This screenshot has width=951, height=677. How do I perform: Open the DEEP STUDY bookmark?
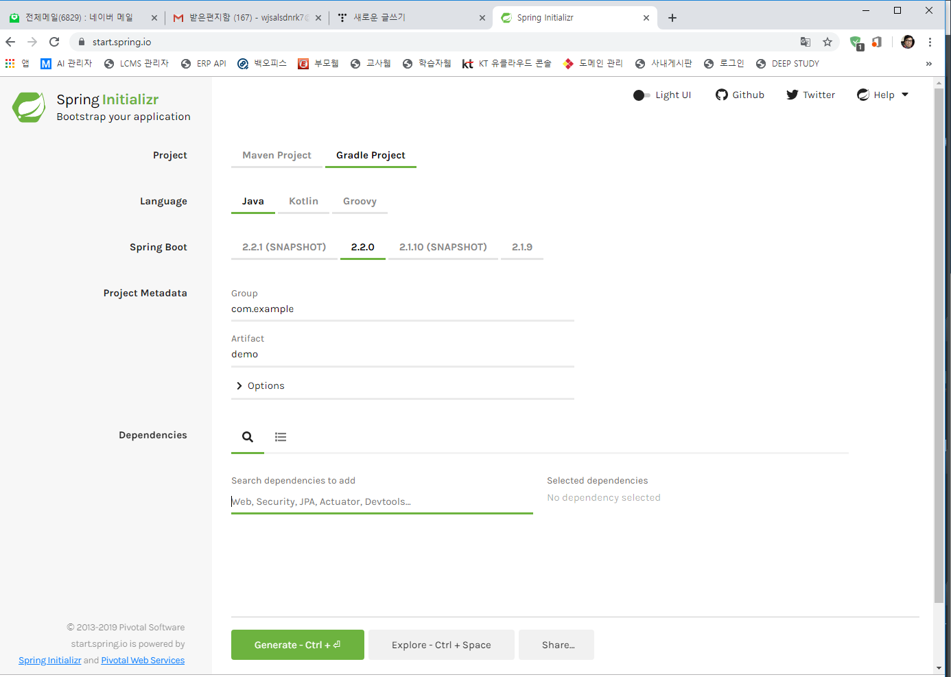coord(788,64)
